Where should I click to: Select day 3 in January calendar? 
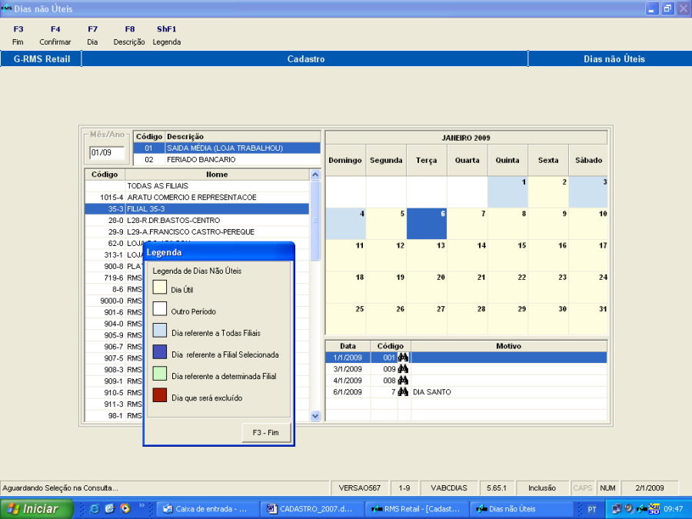588,192
